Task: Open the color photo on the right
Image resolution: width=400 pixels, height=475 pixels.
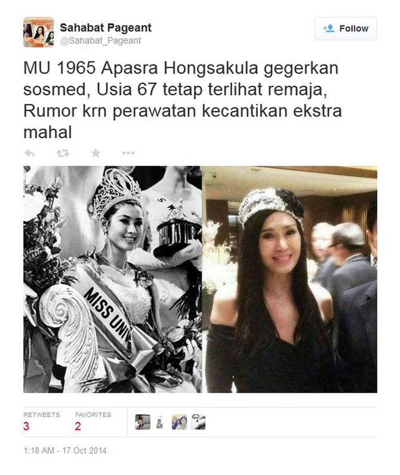Action: [x=290, y=279]
